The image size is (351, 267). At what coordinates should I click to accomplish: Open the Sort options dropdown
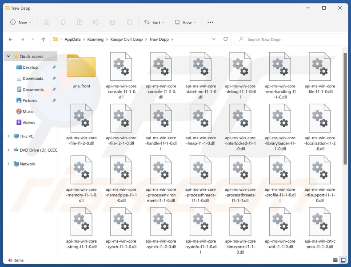pyautogui.click(x=154, y=22)
